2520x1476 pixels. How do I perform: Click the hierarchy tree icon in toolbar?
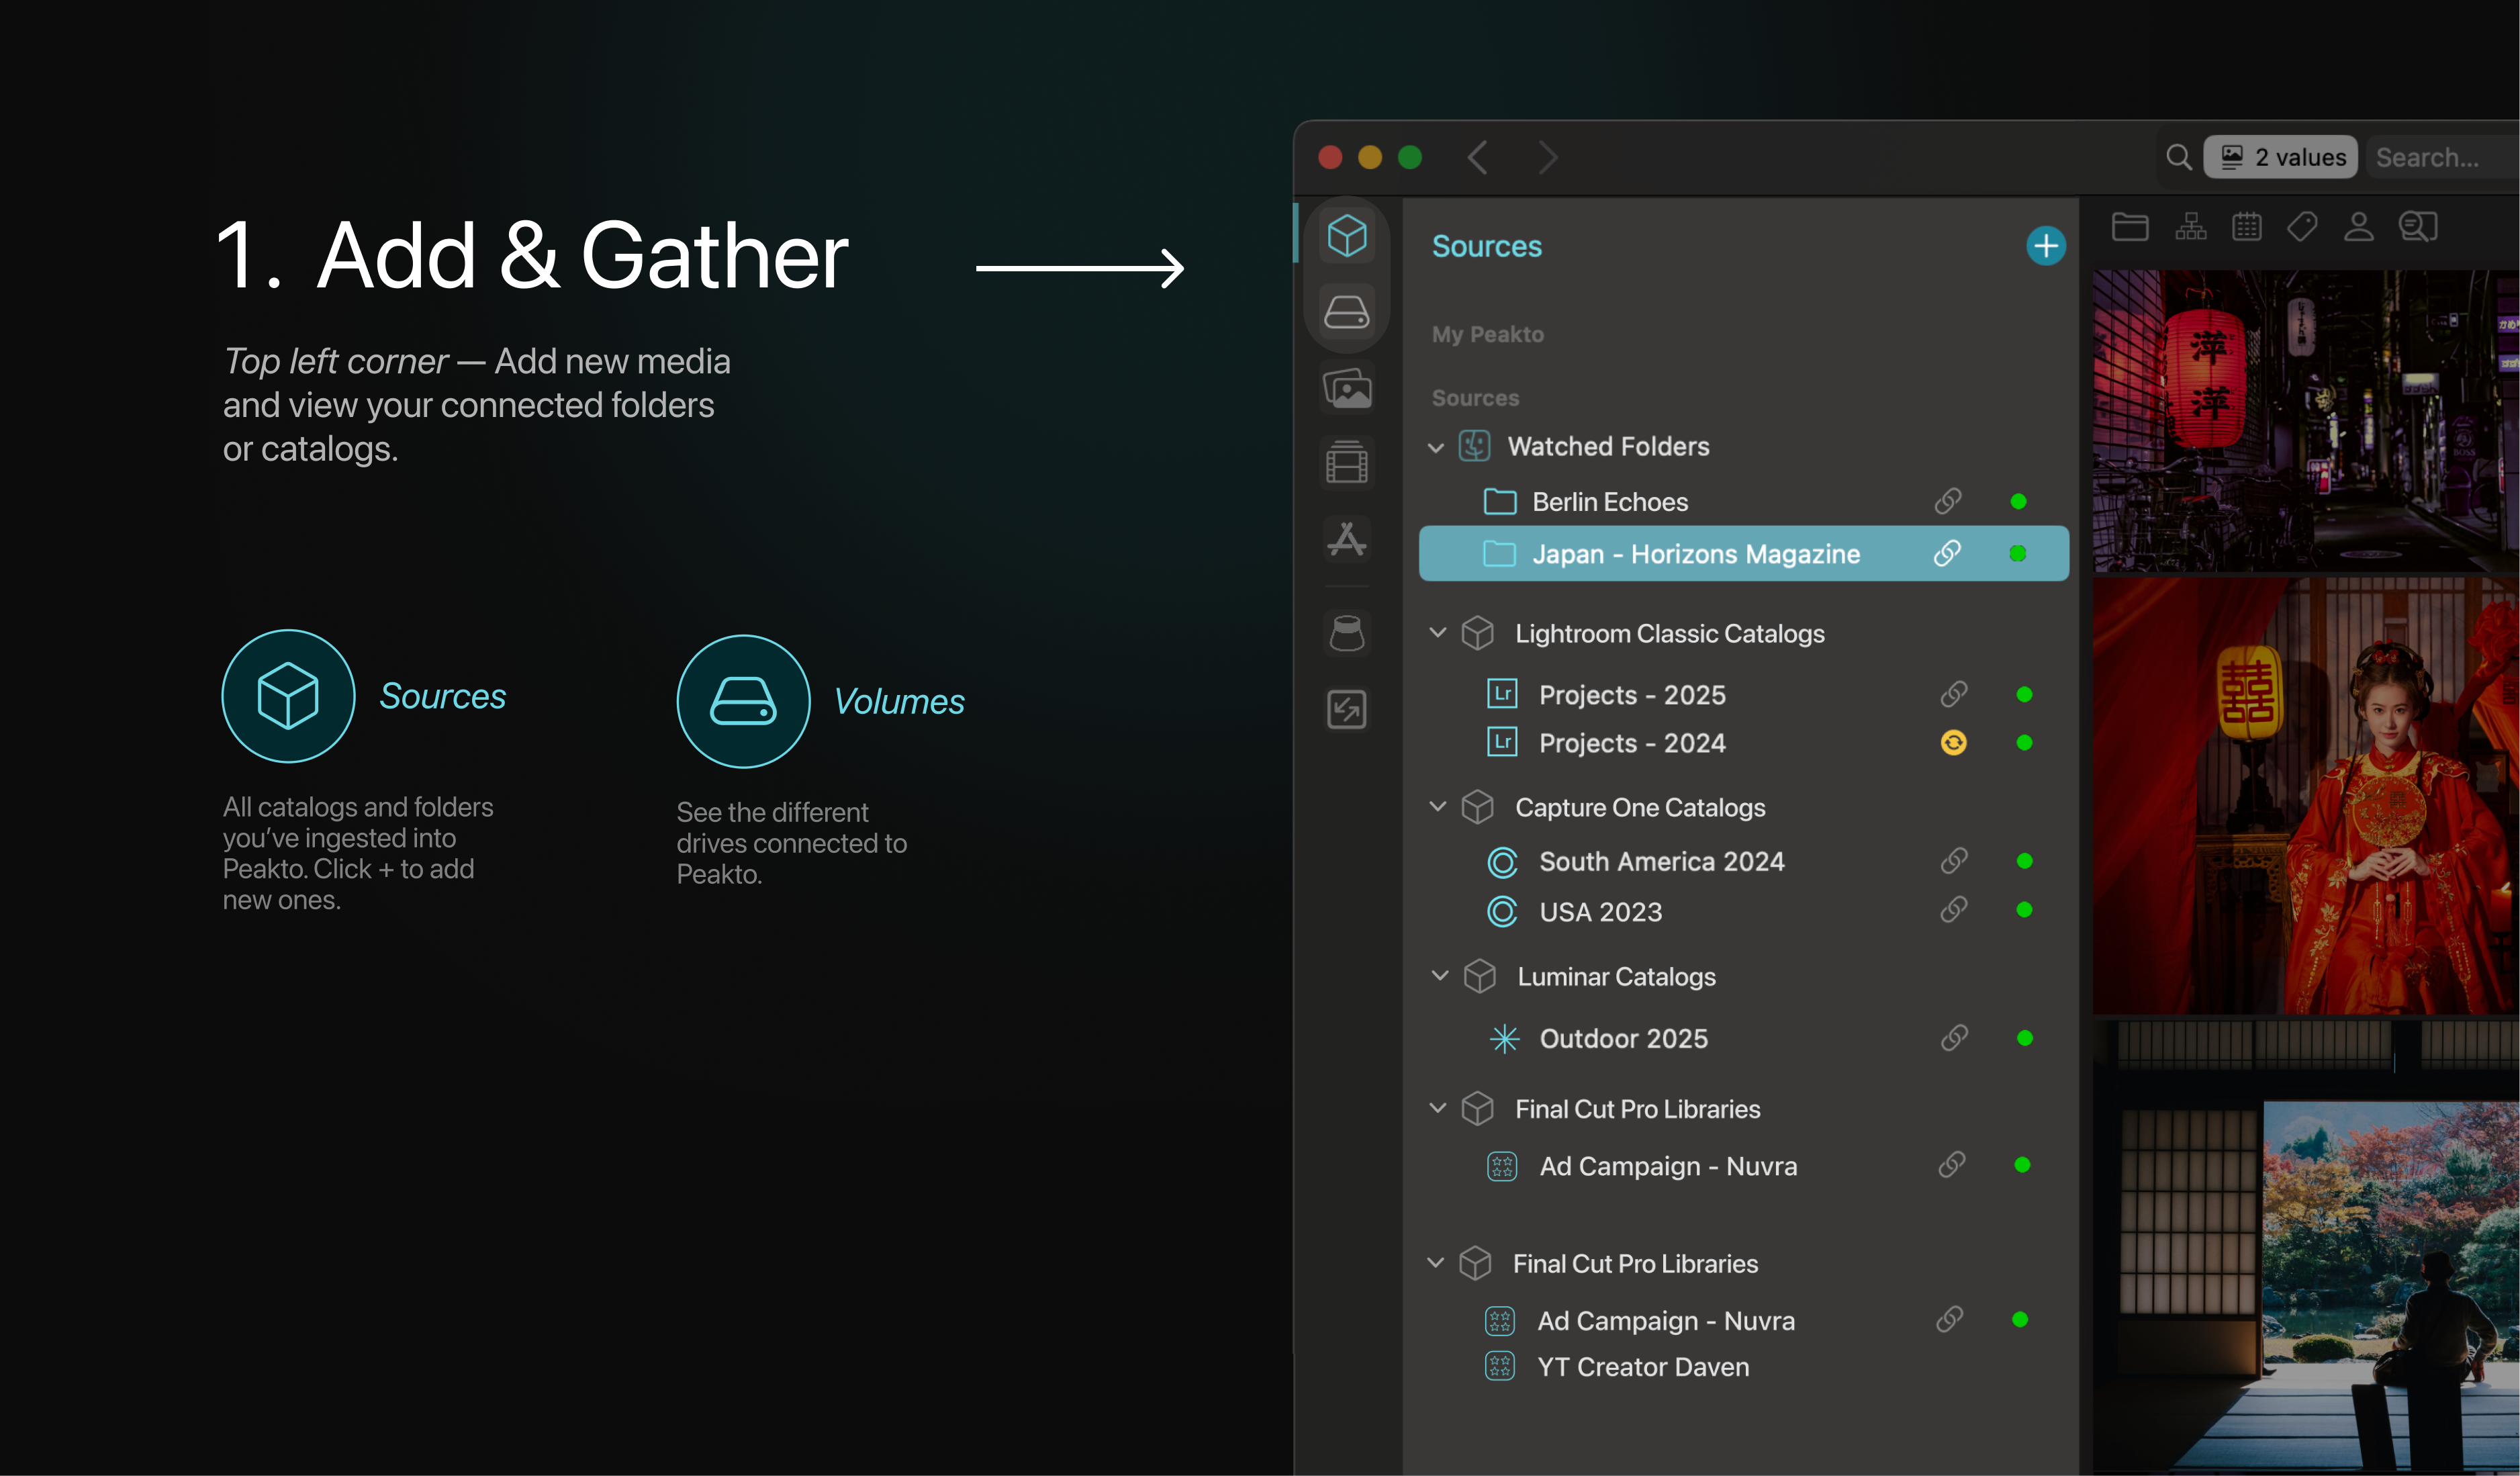2190,227
